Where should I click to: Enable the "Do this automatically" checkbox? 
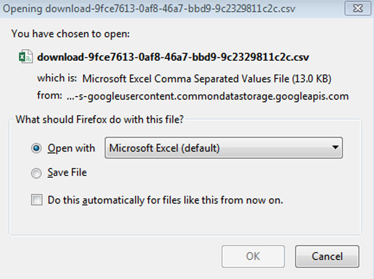36,200
